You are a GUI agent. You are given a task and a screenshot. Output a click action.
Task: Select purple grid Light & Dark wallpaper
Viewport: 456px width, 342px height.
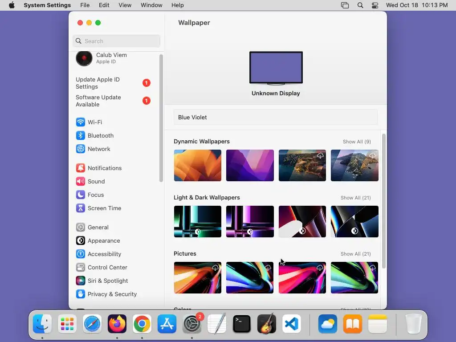(x=250, y=222)
